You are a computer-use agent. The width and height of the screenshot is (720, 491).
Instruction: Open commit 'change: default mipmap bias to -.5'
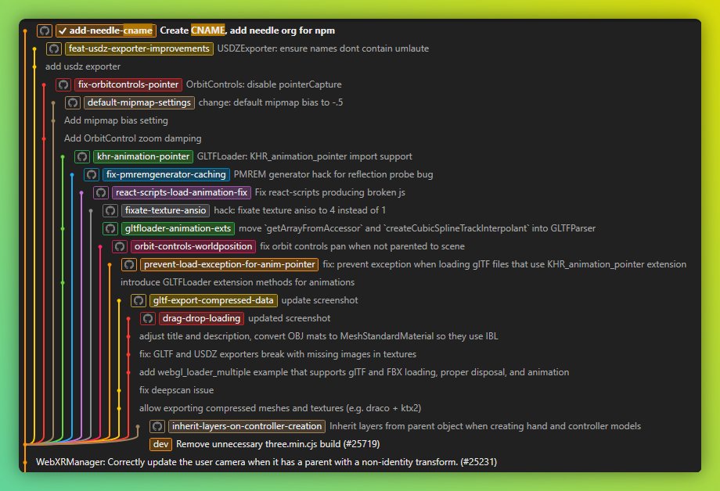point(271,102)
